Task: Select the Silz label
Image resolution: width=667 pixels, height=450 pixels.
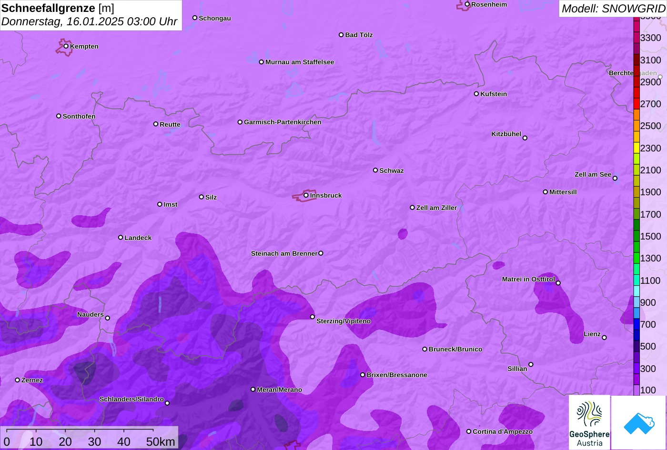Action: click(211, 198)
